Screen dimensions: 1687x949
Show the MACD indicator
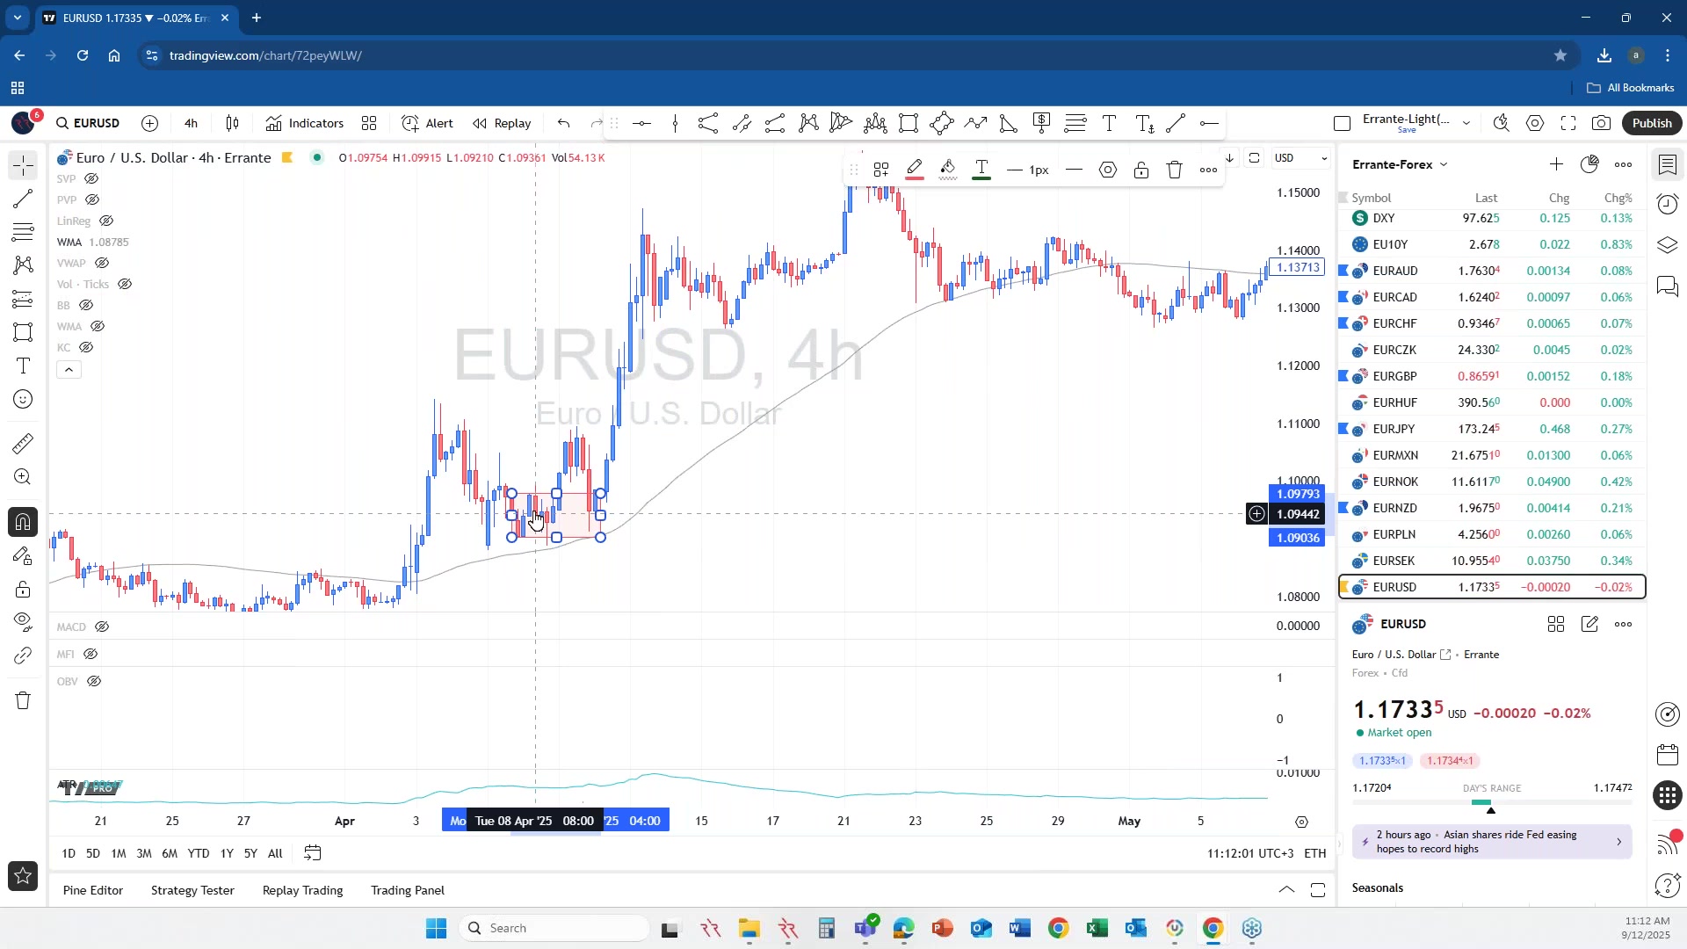point(102,627)
